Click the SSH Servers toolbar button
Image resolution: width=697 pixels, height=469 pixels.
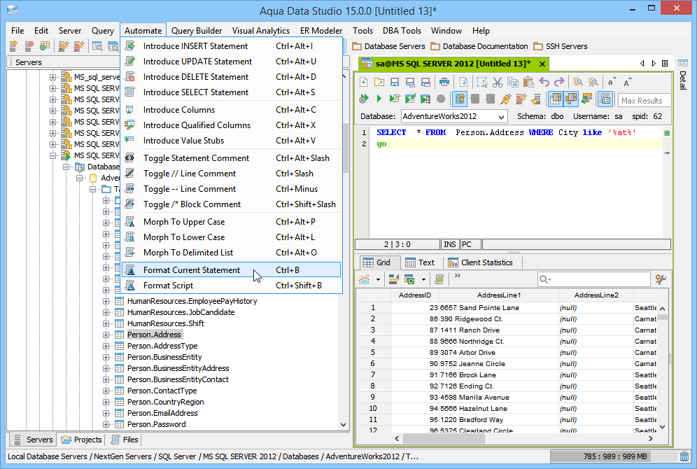coord(561,46)
